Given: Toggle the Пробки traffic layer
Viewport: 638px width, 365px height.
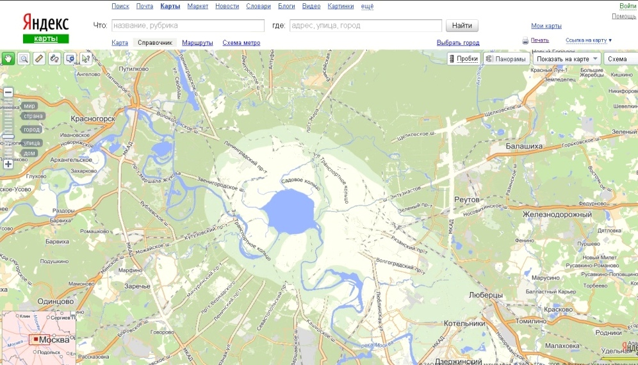Looking at the screenshot, I should (463, 59).
